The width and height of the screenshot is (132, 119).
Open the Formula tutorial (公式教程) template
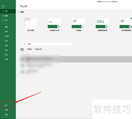(x=78, y=25)
